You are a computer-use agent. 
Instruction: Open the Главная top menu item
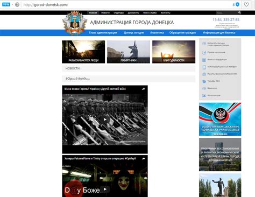(93, 13)
